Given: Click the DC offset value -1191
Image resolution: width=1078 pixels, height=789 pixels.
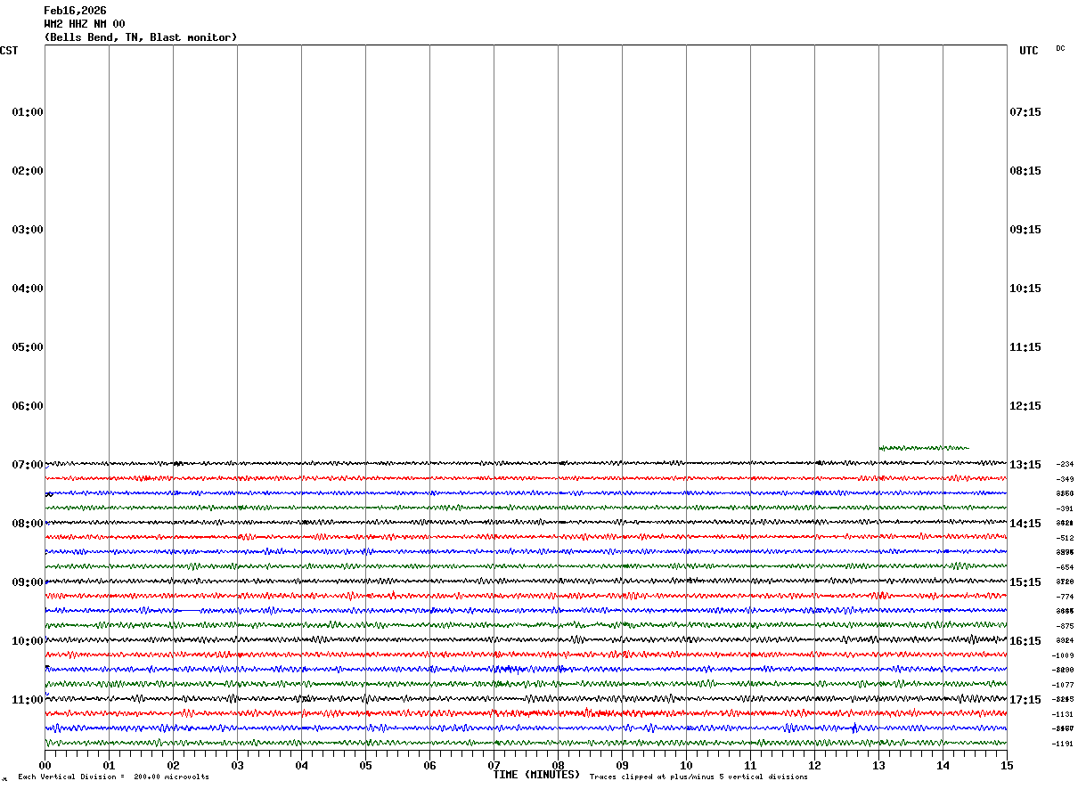Looking at the screenshot, I should pos(1065,744).
